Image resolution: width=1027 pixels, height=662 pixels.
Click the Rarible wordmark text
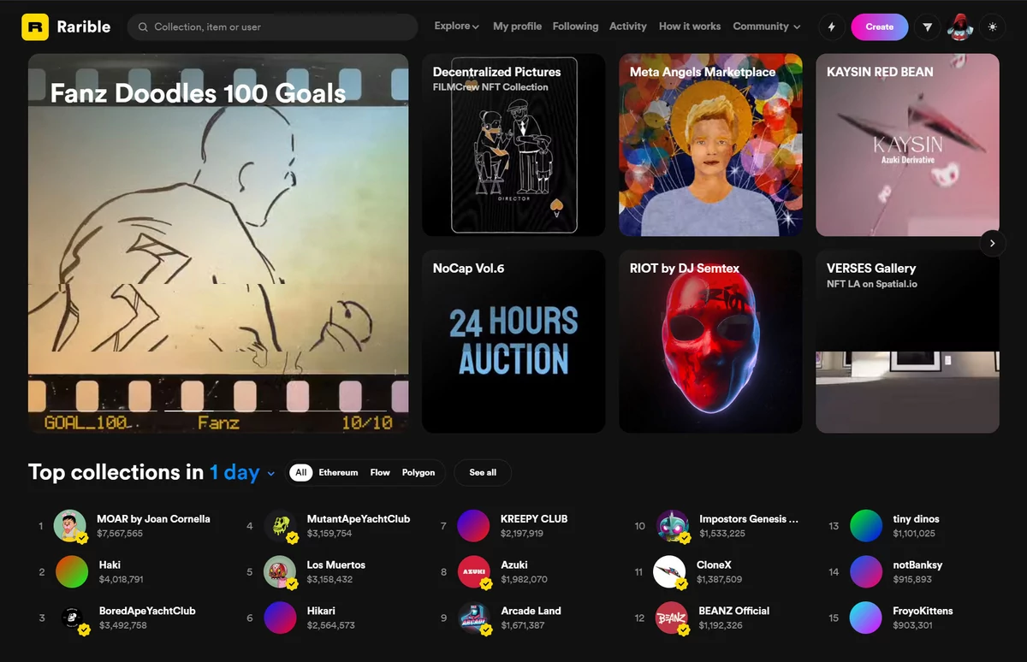pos(83,27)
